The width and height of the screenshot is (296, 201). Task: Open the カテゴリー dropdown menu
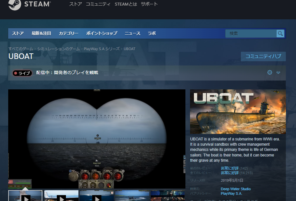coord(69,33)
